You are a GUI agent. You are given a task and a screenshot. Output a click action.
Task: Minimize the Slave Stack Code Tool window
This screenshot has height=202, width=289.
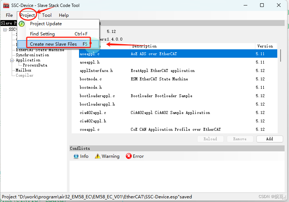tap(245, 5)
